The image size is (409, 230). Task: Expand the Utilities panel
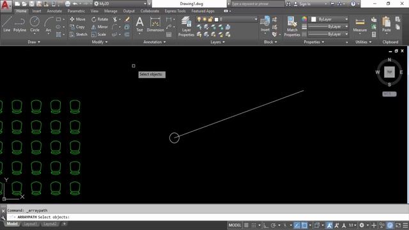[x=364, y=42]
